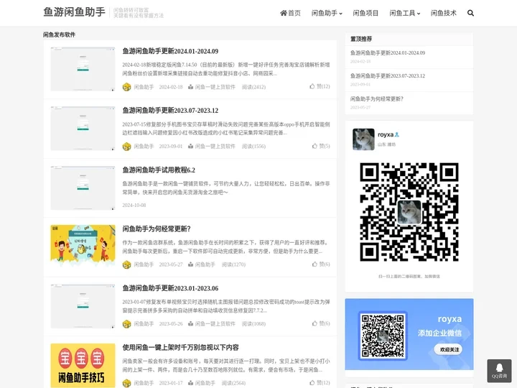Click thumbnail of 2023.01-2023.06 update post
Viewport: 517px width, 388px height.
83,306
